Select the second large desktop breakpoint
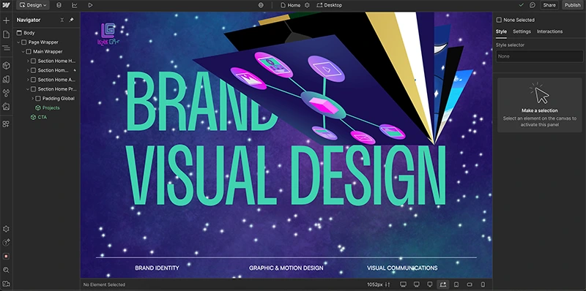The image size is (586, 291). coord(417,284)
